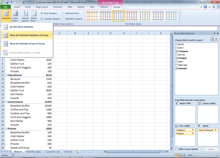Select the red PivotTable style thumbnail

tap(132, 16)
